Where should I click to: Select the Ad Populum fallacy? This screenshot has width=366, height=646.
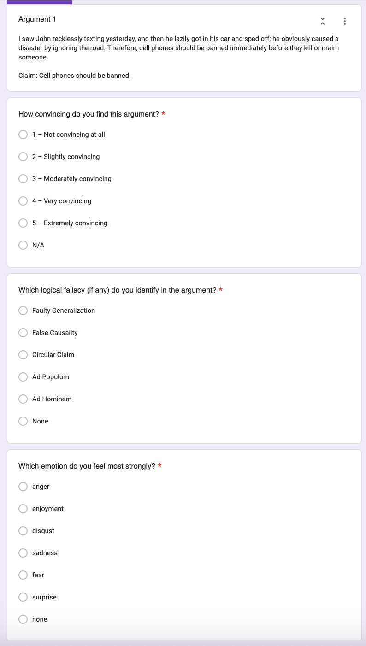point(23,377)
